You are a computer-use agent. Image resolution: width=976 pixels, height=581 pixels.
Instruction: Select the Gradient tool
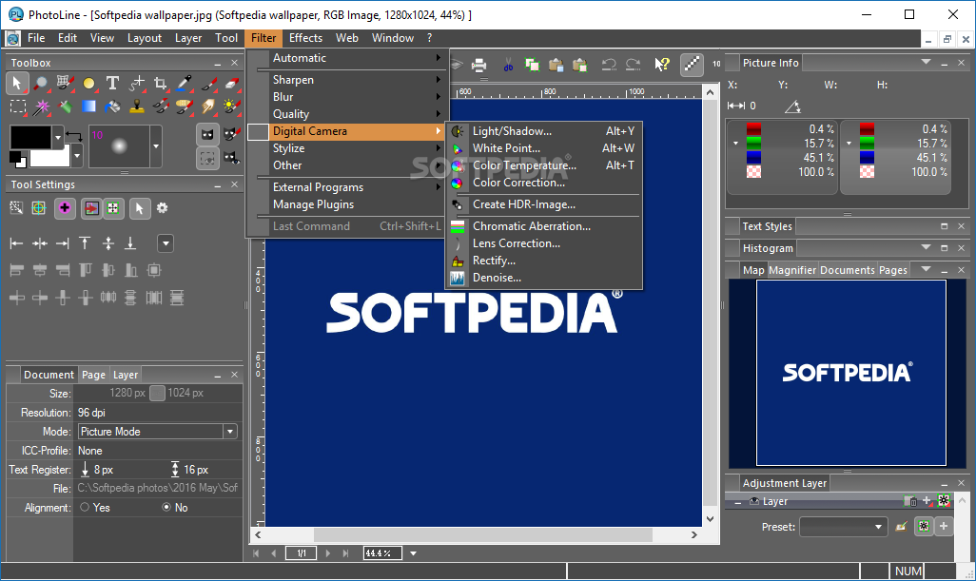[x=89, y=107]
